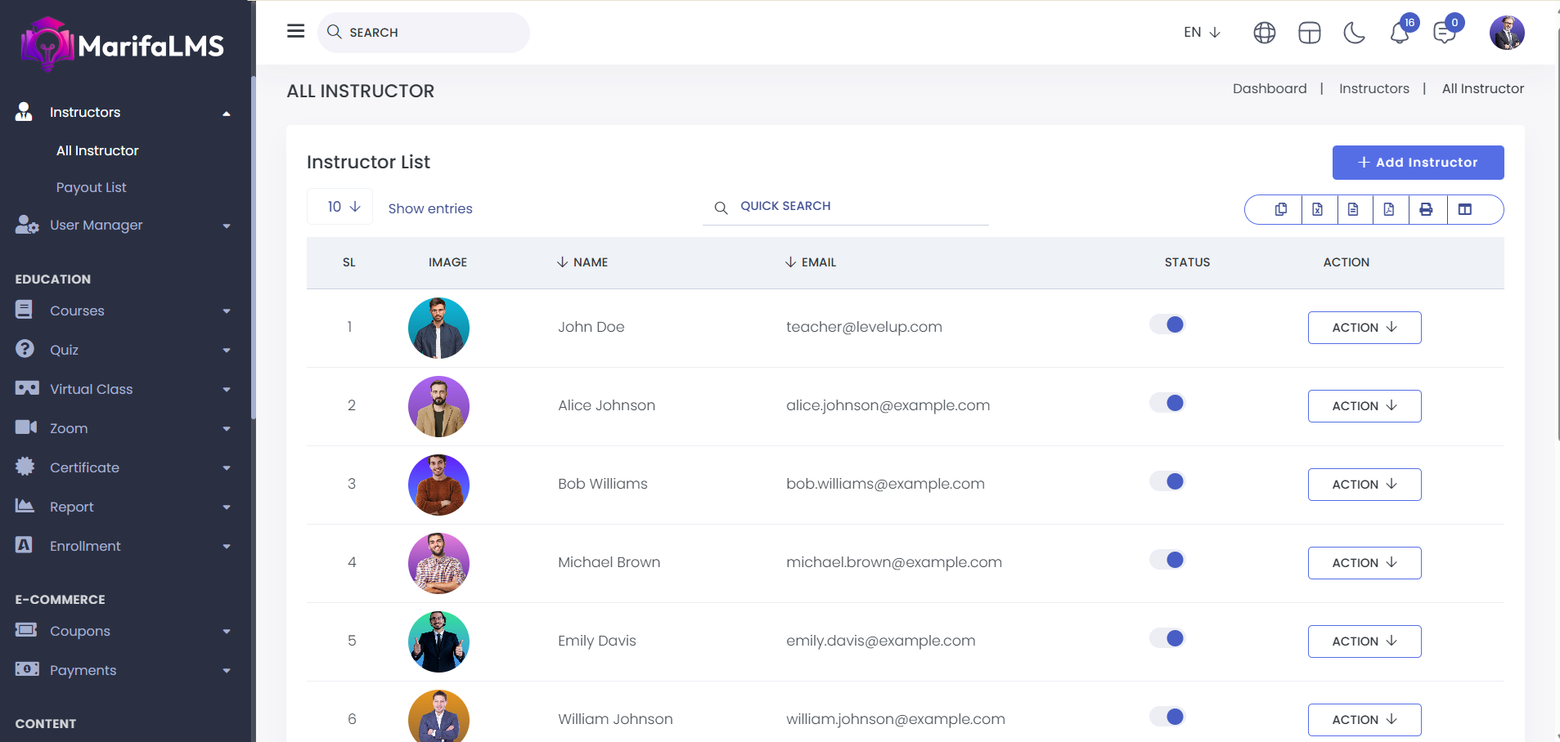Click the Add Instructor button

(x=1418, y=163)
